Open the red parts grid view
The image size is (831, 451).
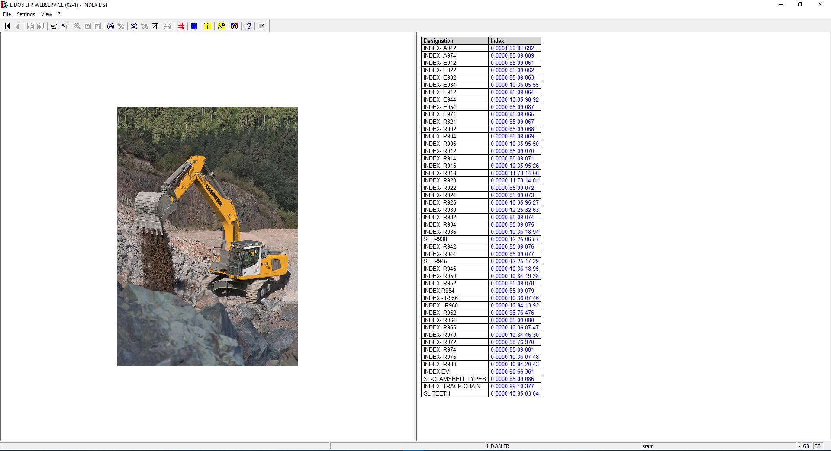click(x=180, y=26)
